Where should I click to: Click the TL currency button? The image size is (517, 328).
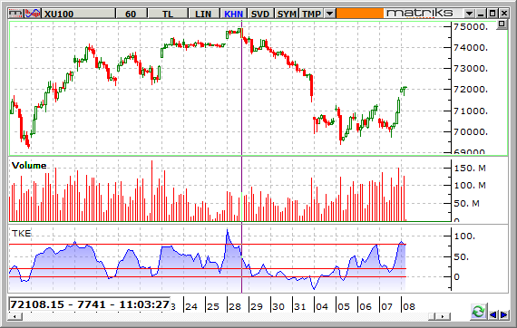168,14
